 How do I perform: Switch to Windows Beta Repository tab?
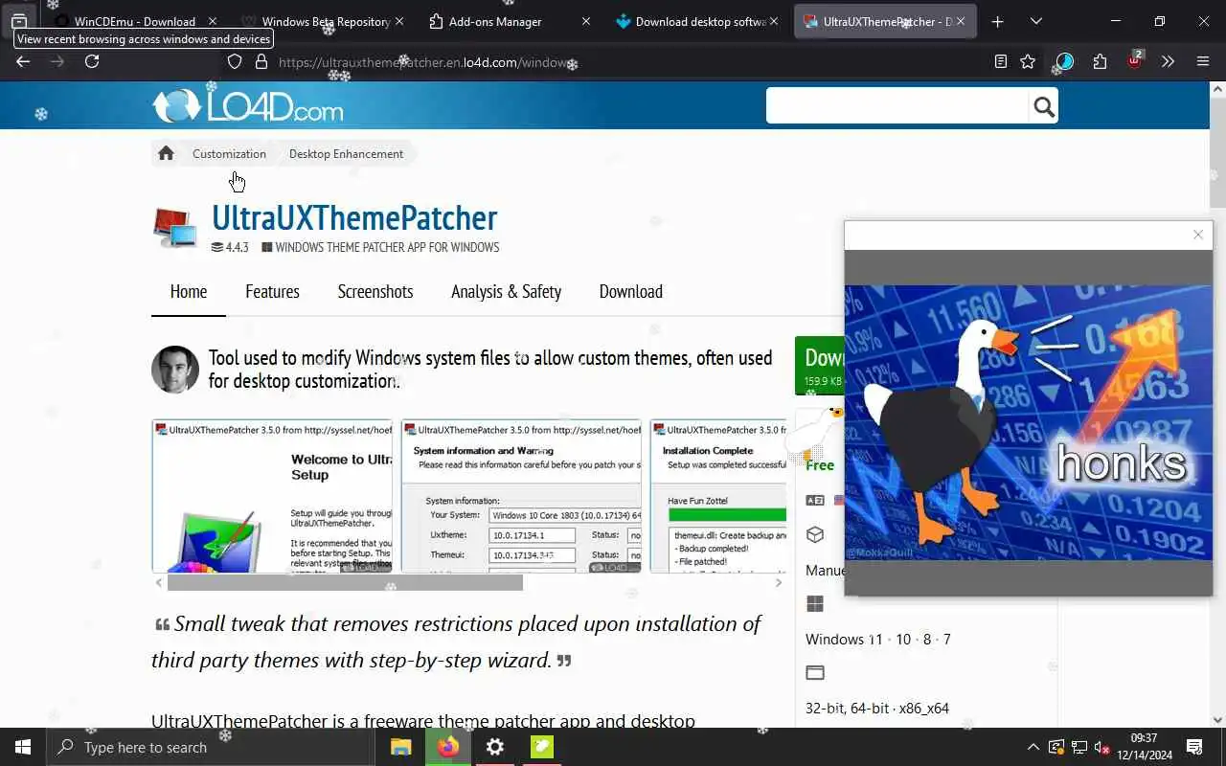pyautogui.click(x=324, y=21)
